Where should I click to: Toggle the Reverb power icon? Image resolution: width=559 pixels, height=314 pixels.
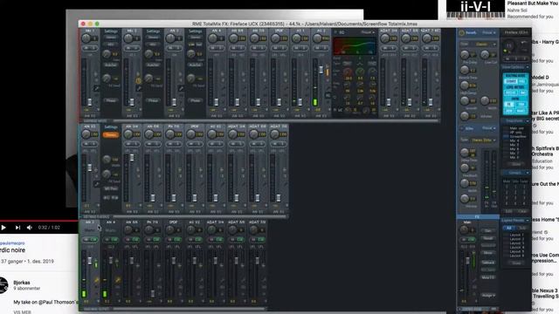pyautogui.click(x=462, y=33)
